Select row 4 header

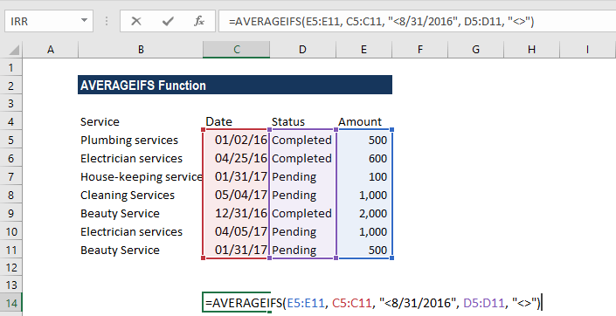click(x=11, y=121)
